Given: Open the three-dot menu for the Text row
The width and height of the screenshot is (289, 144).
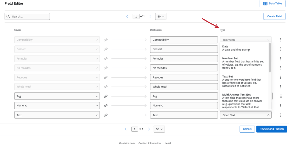Looking at the screenshot, I should click(x=280, y=115).
